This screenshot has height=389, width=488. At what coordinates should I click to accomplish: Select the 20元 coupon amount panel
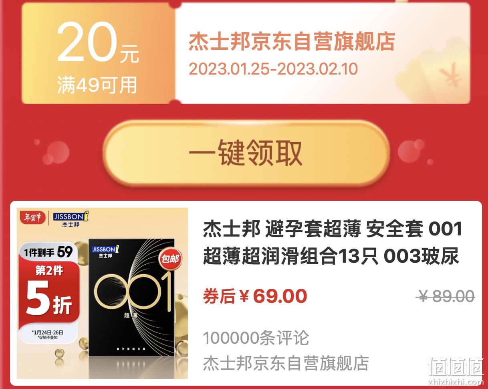pyautogui.click(x=98, y=53)
